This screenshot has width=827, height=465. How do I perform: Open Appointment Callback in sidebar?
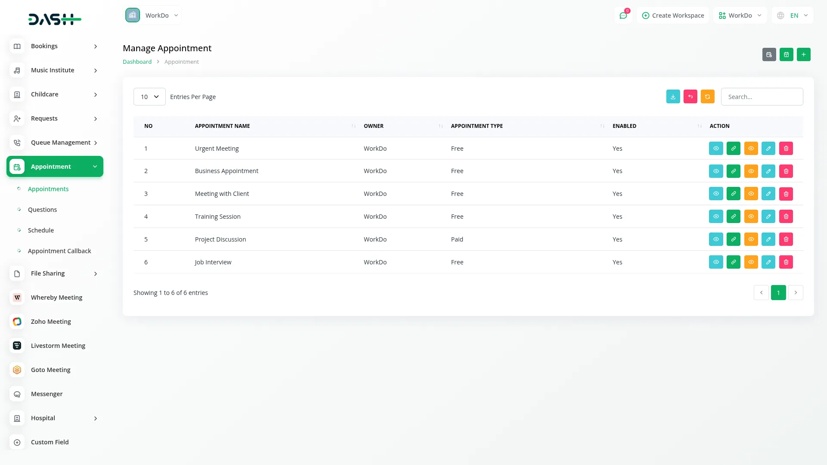point(59,251)
